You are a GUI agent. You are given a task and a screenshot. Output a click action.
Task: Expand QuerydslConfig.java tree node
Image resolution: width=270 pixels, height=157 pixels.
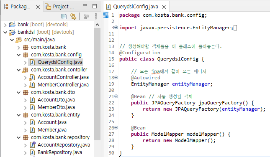25,63
